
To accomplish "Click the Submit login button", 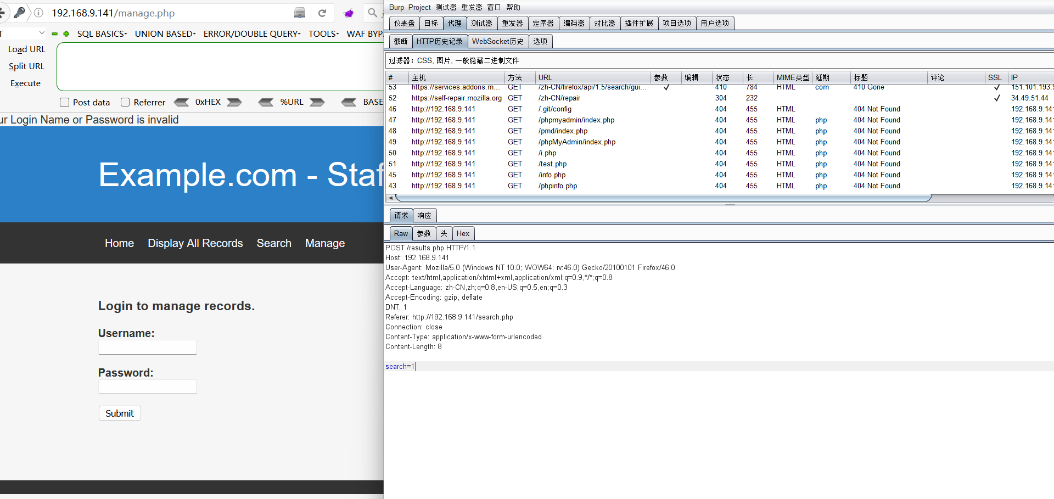I will [x=120, y=413].
